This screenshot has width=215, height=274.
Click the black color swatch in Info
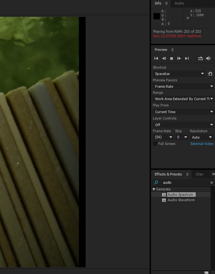[157, 17]
